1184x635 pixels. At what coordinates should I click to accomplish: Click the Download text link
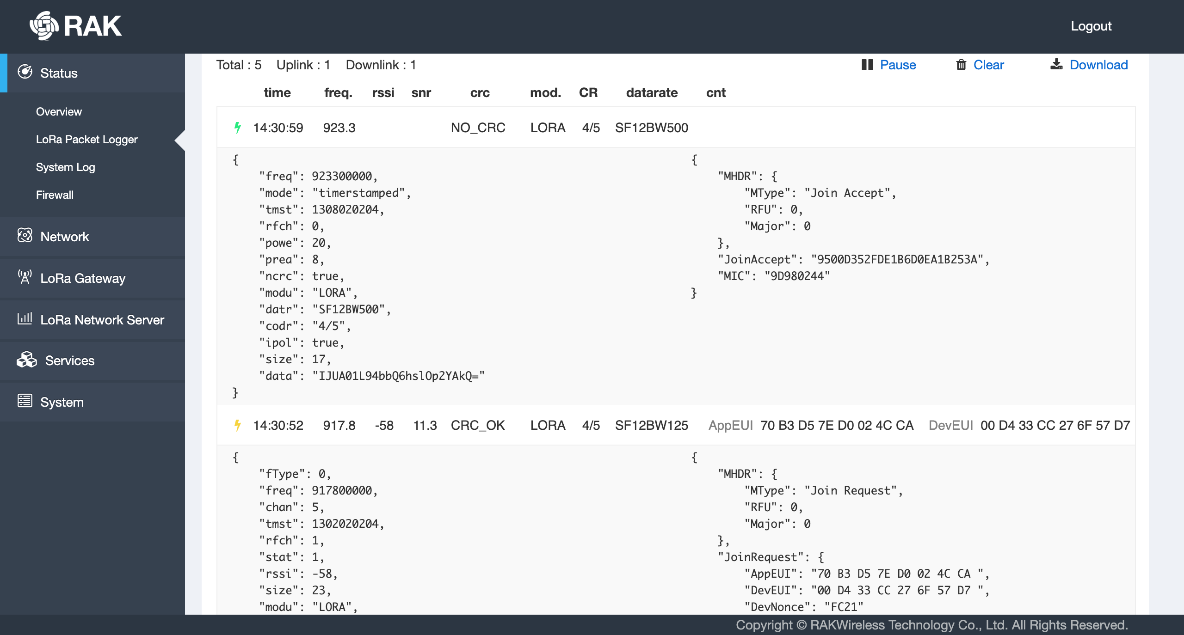(x=1098, y=65)
